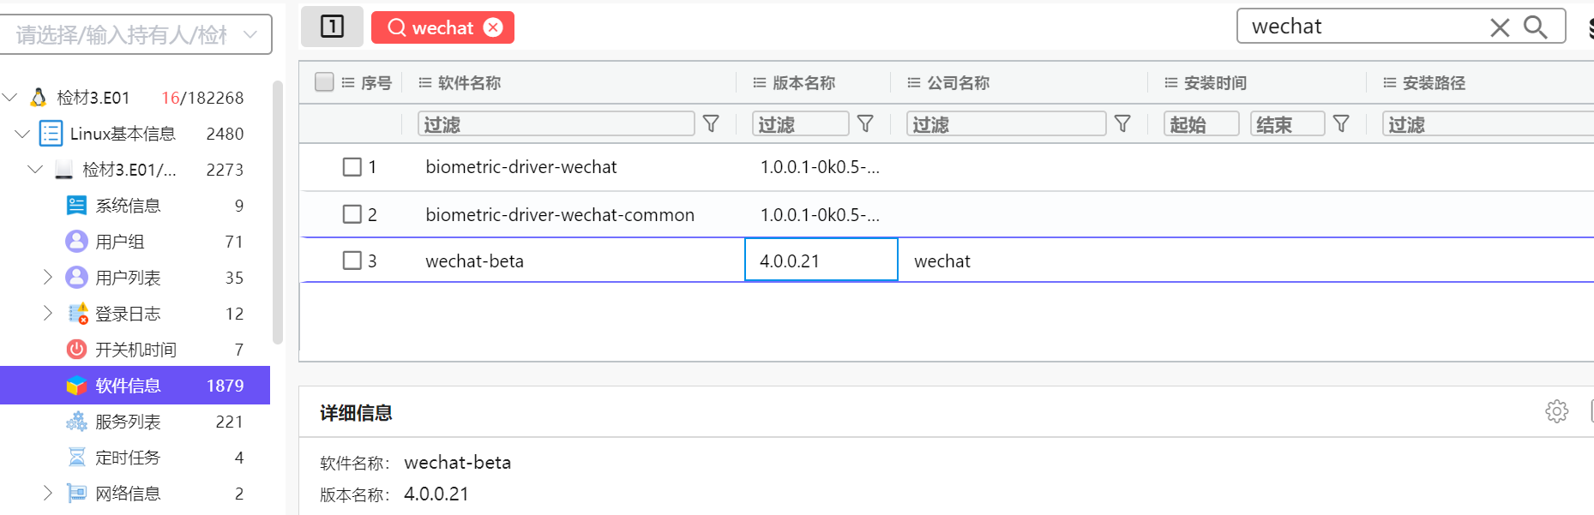
Task: Collapse the Linux基本信息 tree node
Action: (22, 134)
